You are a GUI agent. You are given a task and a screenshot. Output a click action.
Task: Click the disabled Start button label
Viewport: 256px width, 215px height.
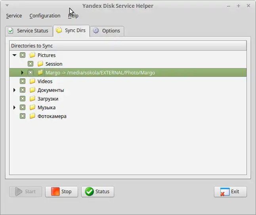pyautogui.click(x=30, y=191)
